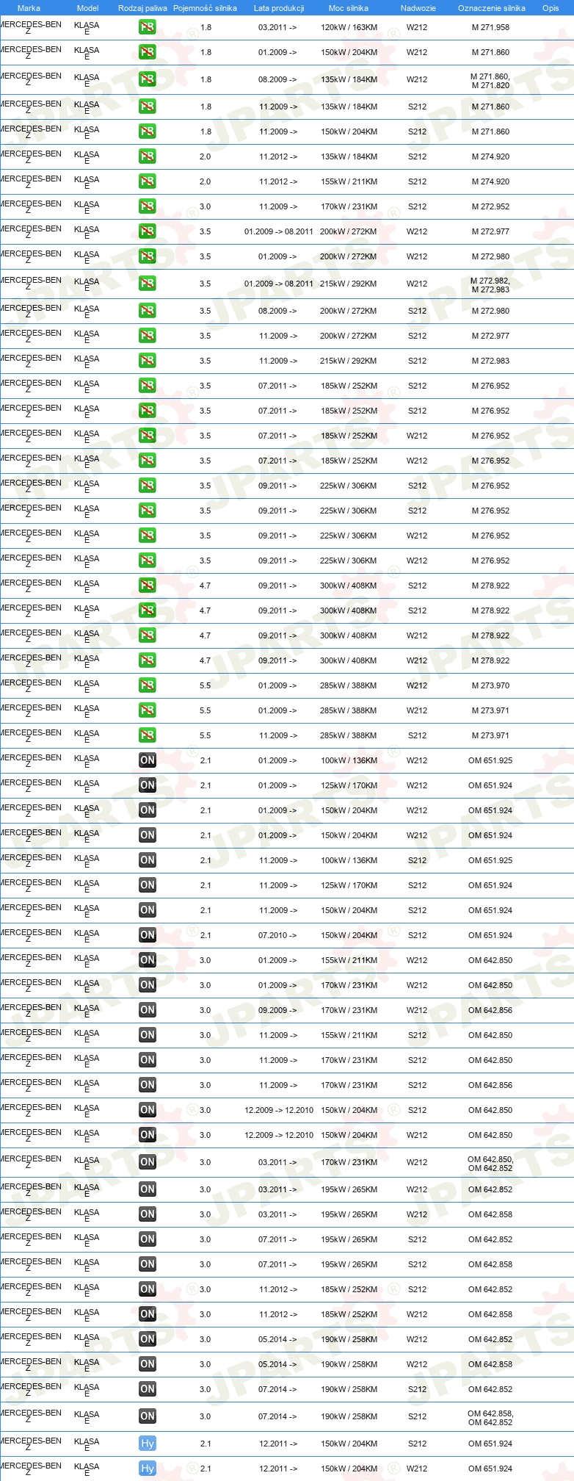Screen dimensions: 574x1481
Task: Select the ON icon in the 155kW/211KM S212 OM 642.850 row
Action: tap(148, 1035)
